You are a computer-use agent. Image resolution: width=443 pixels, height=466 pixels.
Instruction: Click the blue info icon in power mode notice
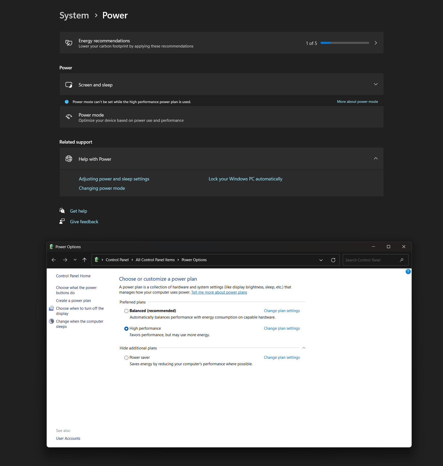pos(67,102)
